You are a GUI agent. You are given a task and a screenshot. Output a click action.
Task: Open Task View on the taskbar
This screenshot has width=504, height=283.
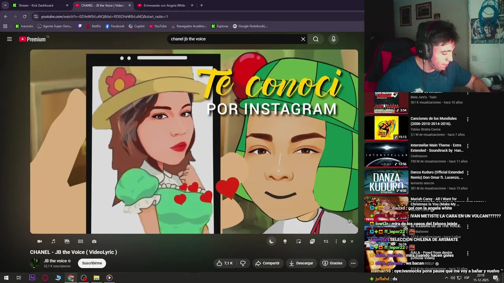coord(19,278)
